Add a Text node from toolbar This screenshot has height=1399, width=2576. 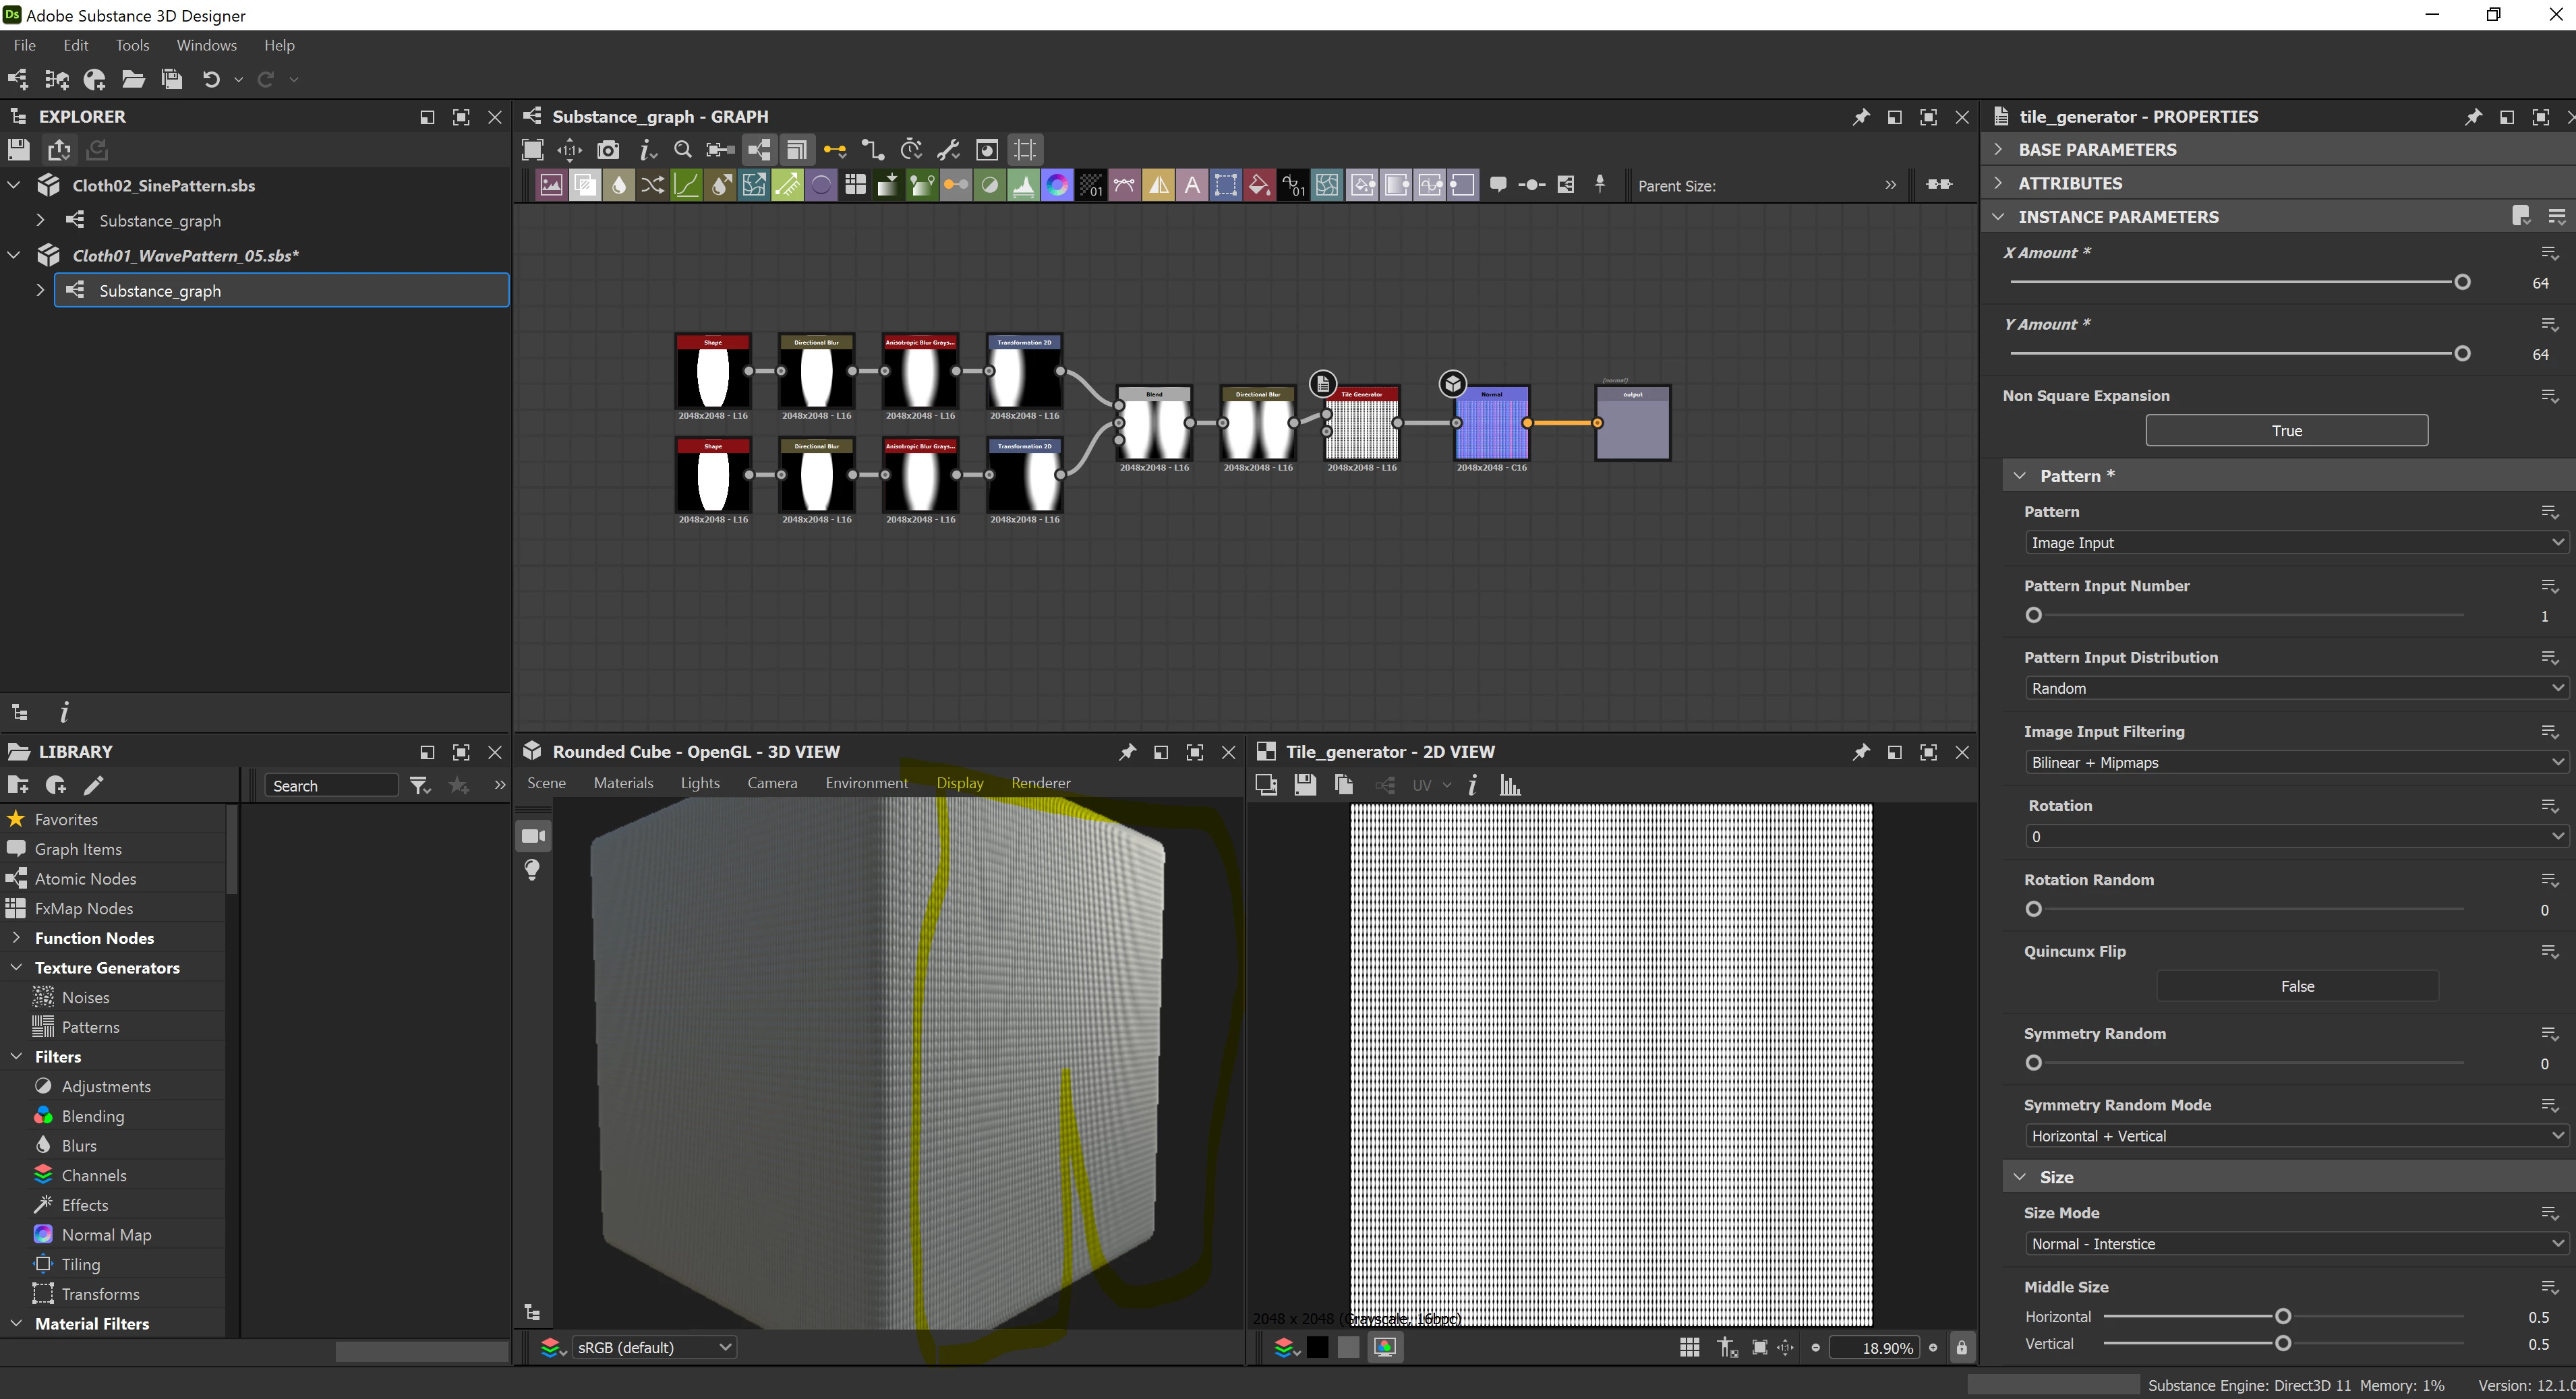(x=1191, y=185)
